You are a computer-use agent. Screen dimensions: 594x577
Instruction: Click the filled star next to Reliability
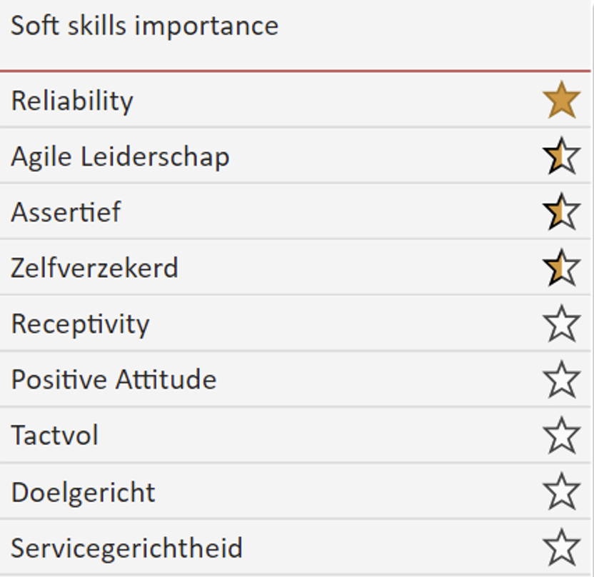[561, 100]
